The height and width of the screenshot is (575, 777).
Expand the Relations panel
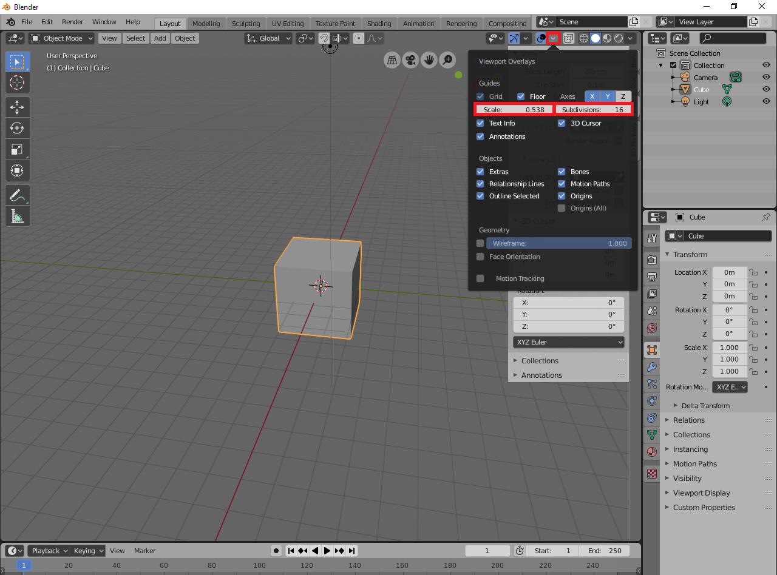pyautogui.click(x=688, y=420)
